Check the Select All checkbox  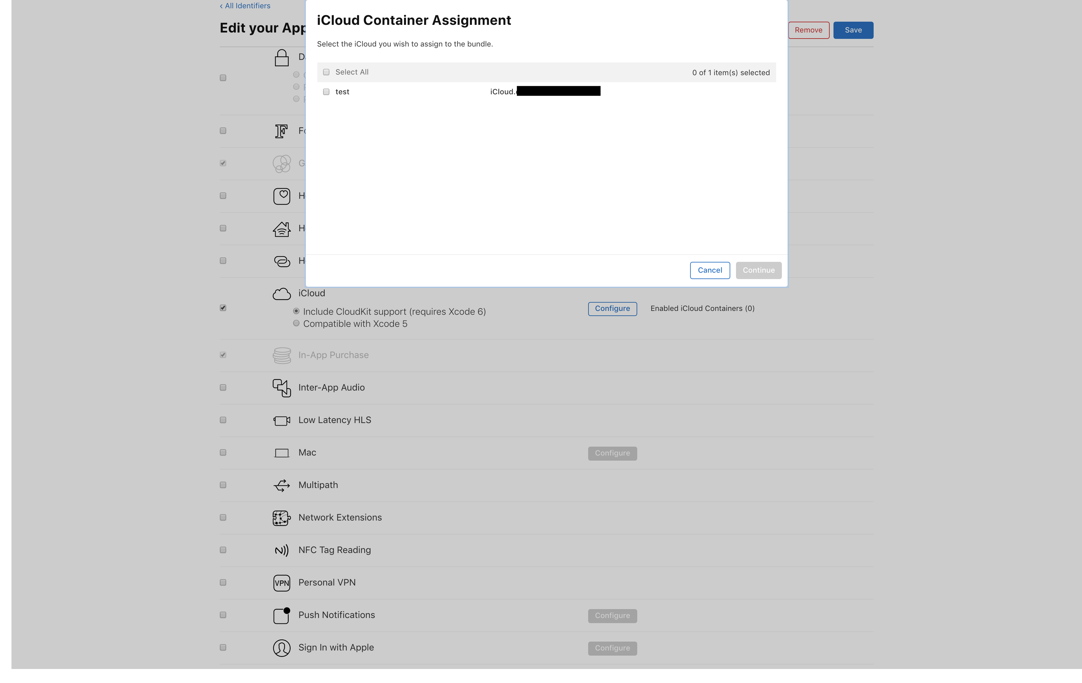click(x=326, y=72)
